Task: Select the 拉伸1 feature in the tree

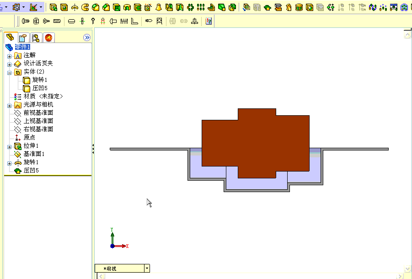Action: [x=31, y=145]
